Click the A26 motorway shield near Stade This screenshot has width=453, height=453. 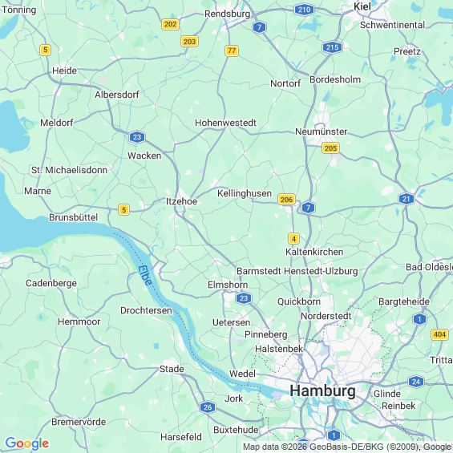pos(208,407)
